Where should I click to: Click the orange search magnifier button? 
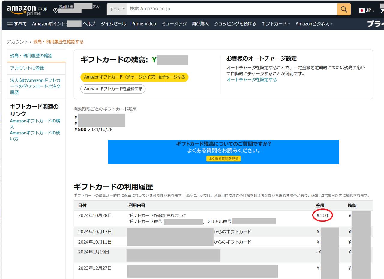[344, 9]
